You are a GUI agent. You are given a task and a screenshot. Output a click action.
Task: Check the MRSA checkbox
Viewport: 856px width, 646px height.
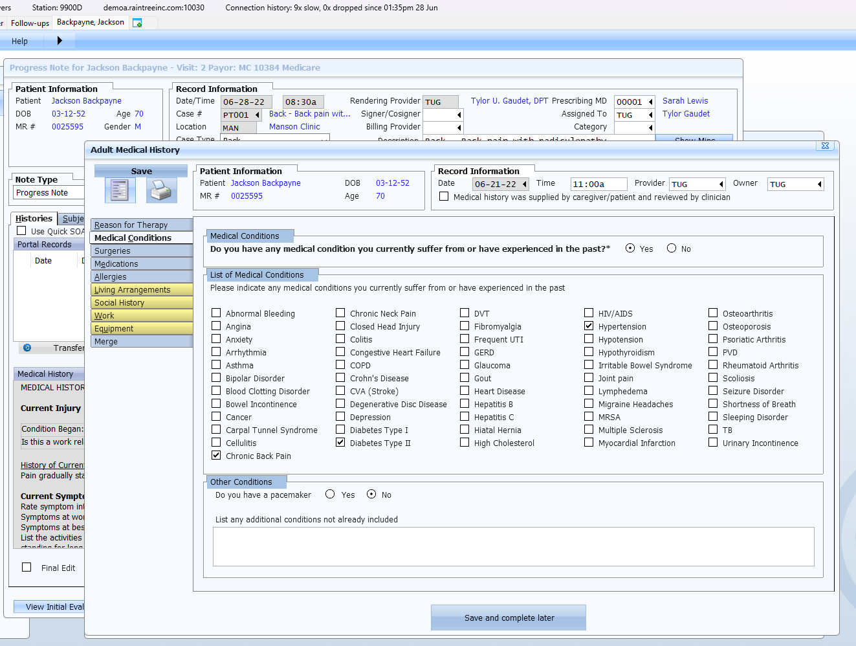(x=589, y=416)
